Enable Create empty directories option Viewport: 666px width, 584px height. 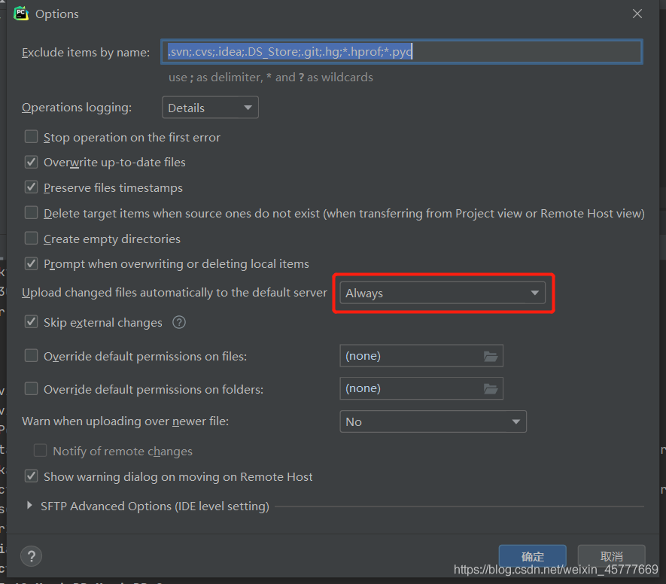(x=32, y=239)
